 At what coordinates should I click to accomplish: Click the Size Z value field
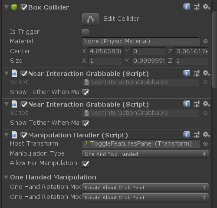pyautogui.click(x=192, y=61)
